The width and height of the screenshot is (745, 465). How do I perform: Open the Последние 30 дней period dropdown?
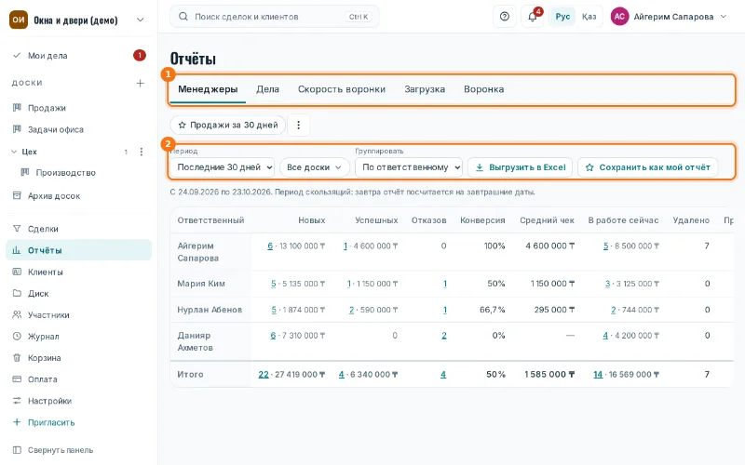[222, 167]
